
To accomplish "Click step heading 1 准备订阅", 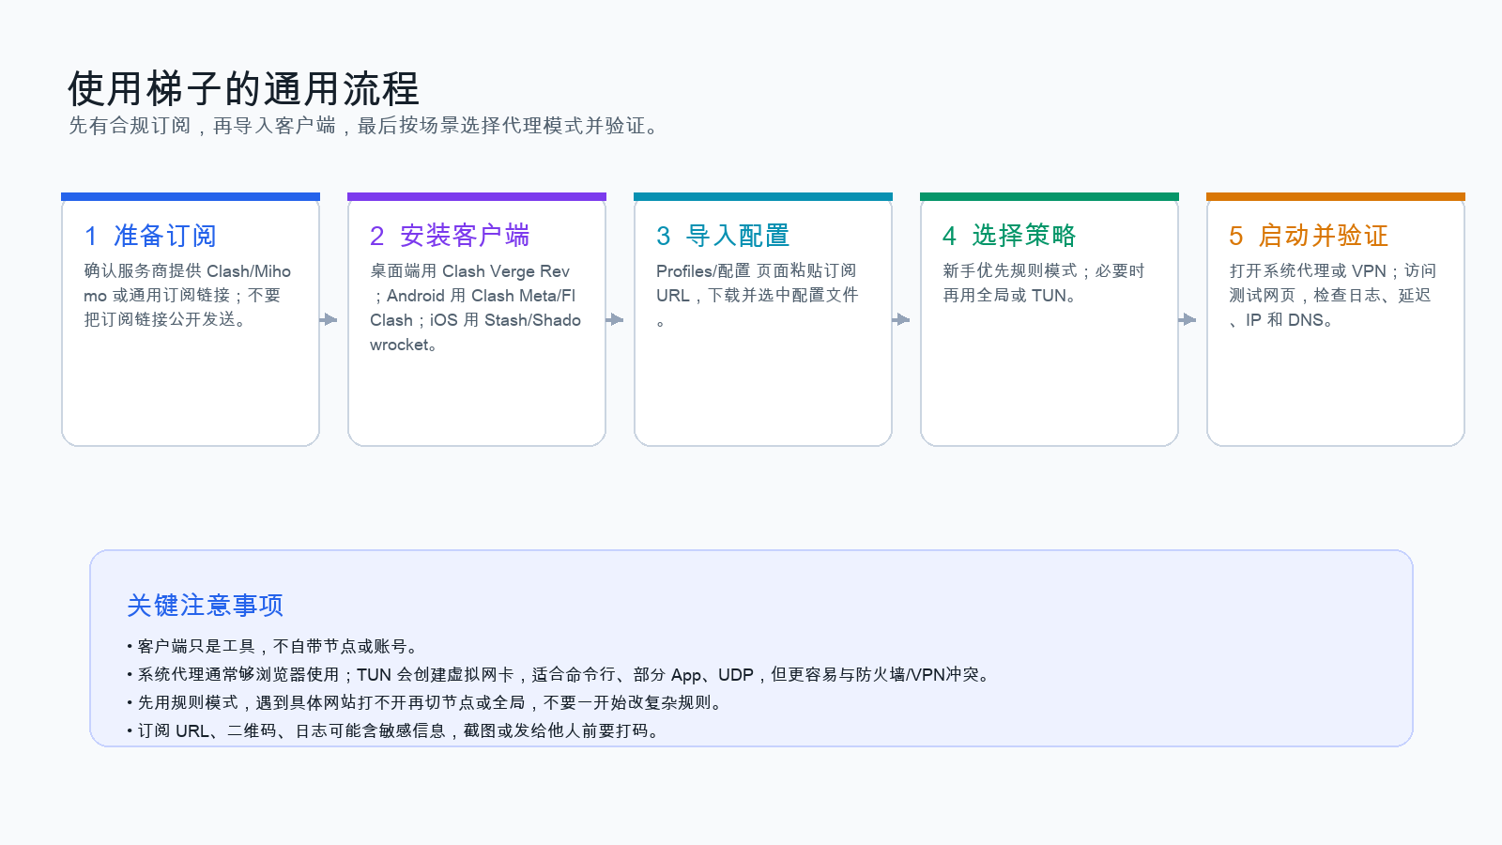I will point(150,236).
